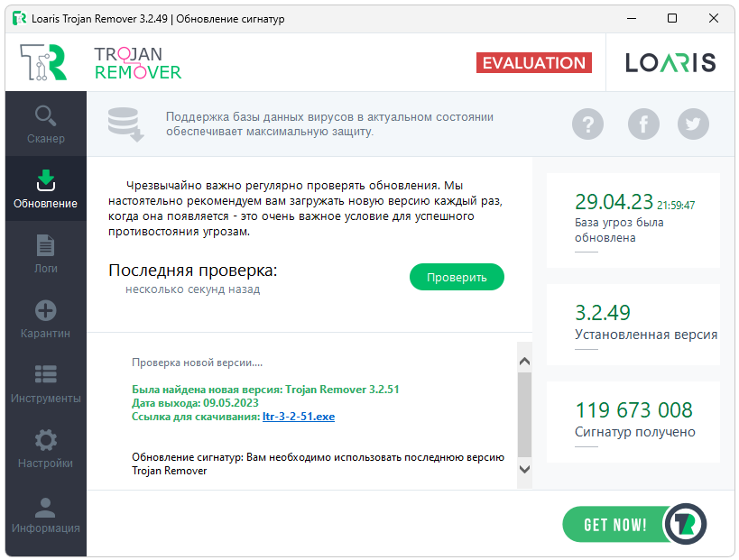Maximize the Loaris Trojan Remover window

pos(672,18)
